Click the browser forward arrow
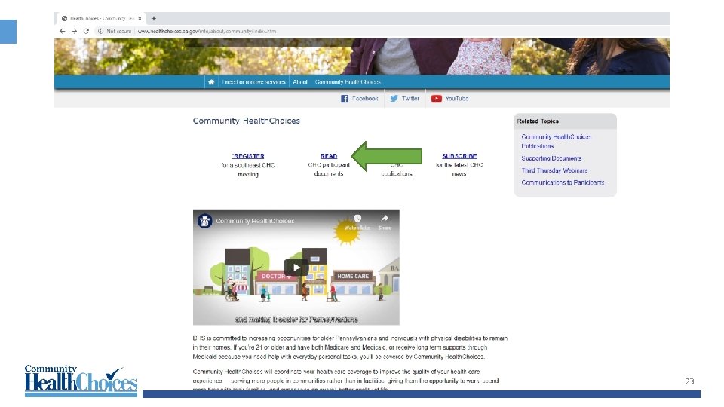 coord(74,32)
